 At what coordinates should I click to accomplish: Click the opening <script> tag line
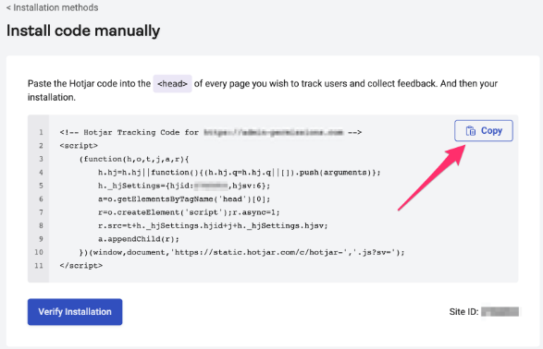tap(79, 146)
